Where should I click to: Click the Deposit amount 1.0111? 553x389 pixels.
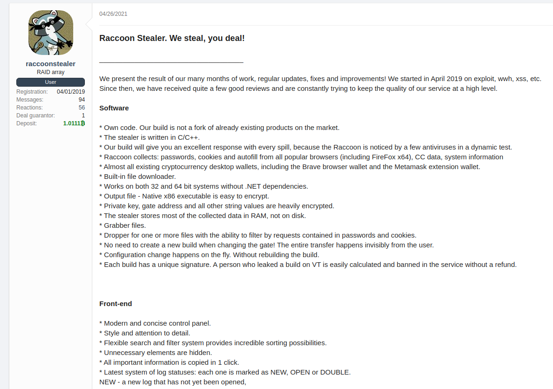(71, 123)
